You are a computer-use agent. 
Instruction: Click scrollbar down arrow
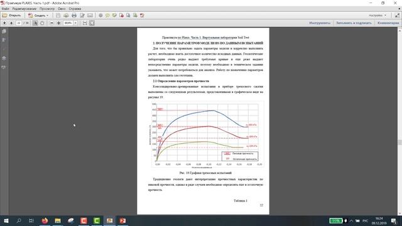(x=399, y=213)
